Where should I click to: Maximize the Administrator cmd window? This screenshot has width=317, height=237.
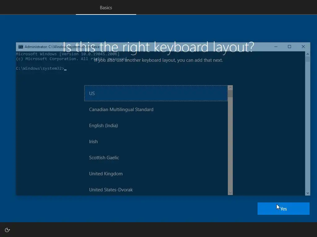point(289,47)
